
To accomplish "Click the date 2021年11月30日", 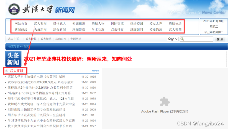I will 214,21.
